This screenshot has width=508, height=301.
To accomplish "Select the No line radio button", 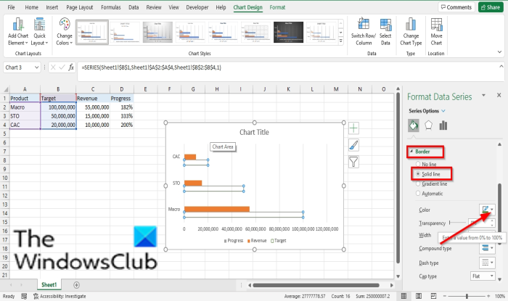I will click(x=418, y=164).
